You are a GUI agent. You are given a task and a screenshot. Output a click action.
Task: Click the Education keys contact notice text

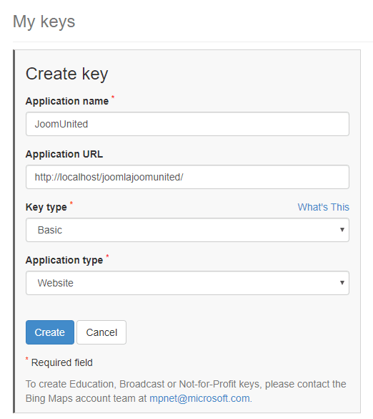pyautogui.click(x=186, y=391)
